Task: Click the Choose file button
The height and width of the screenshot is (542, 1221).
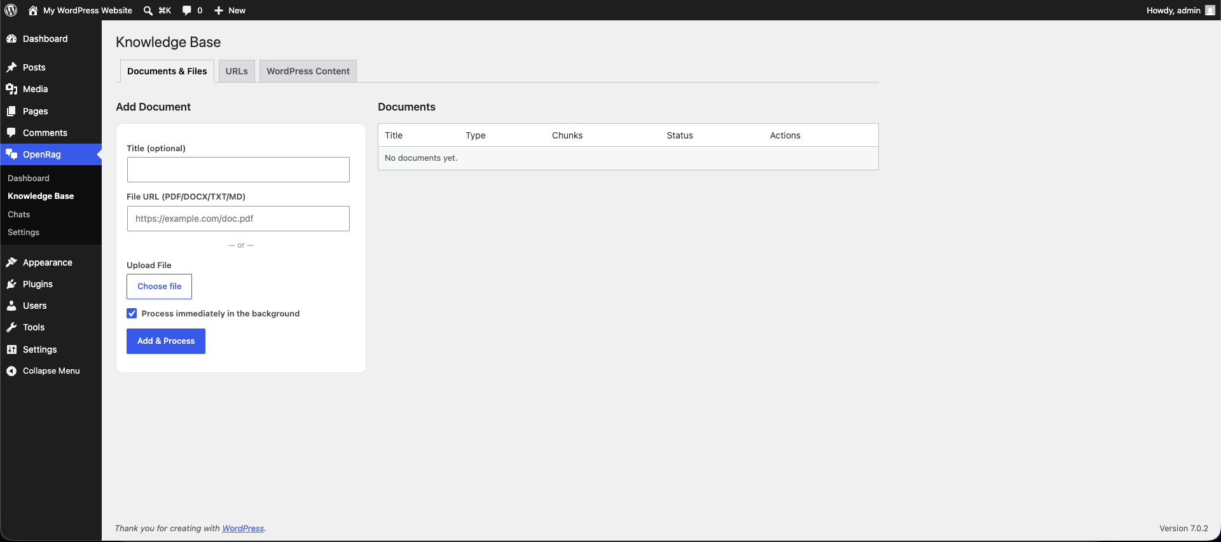Action: pos(160,287)
